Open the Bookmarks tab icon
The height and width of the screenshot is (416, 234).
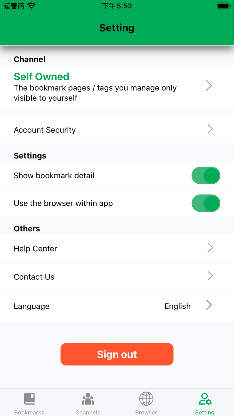click(29, 399)
